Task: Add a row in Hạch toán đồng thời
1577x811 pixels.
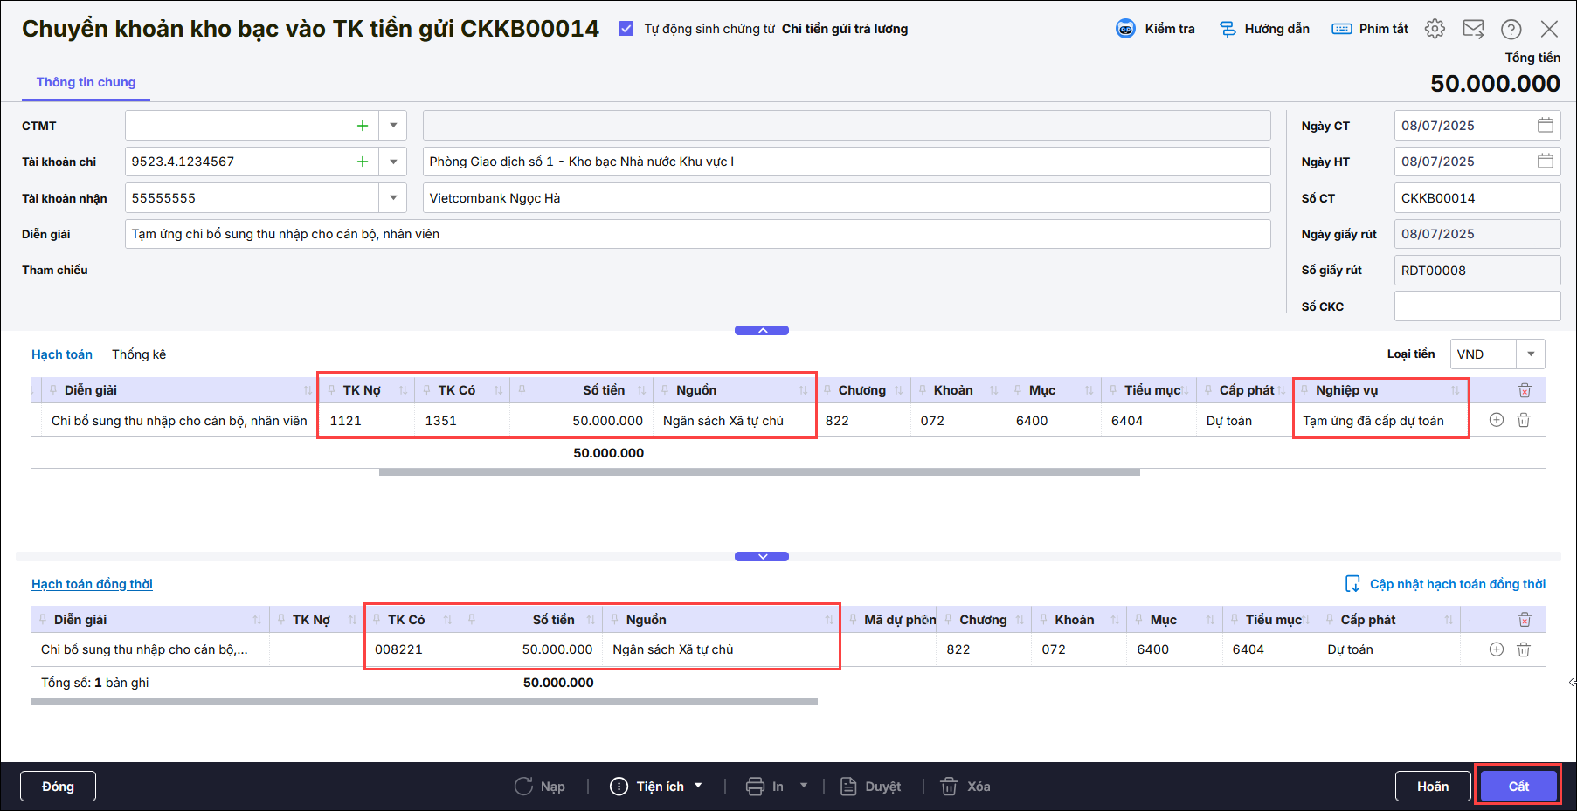Action: 1496,649
